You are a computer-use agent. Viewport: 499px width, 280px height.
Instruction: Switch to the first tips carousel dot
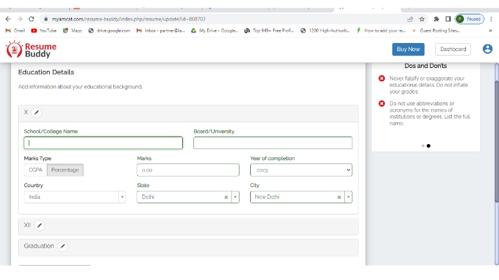pyautogui.click(x=423, y=145)
